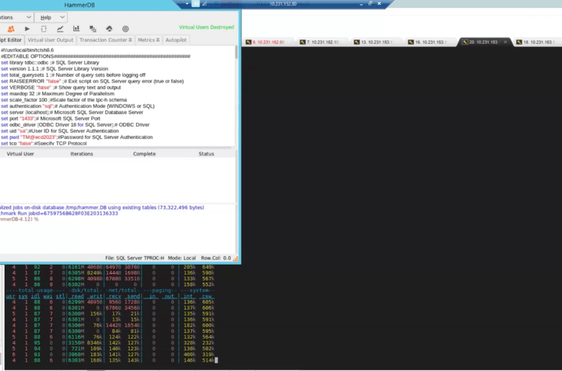The width and height of the screenshot is (562, 371).
Task: Select the session tab '16. 10.231.153'
Action: (x=430, y=42)
